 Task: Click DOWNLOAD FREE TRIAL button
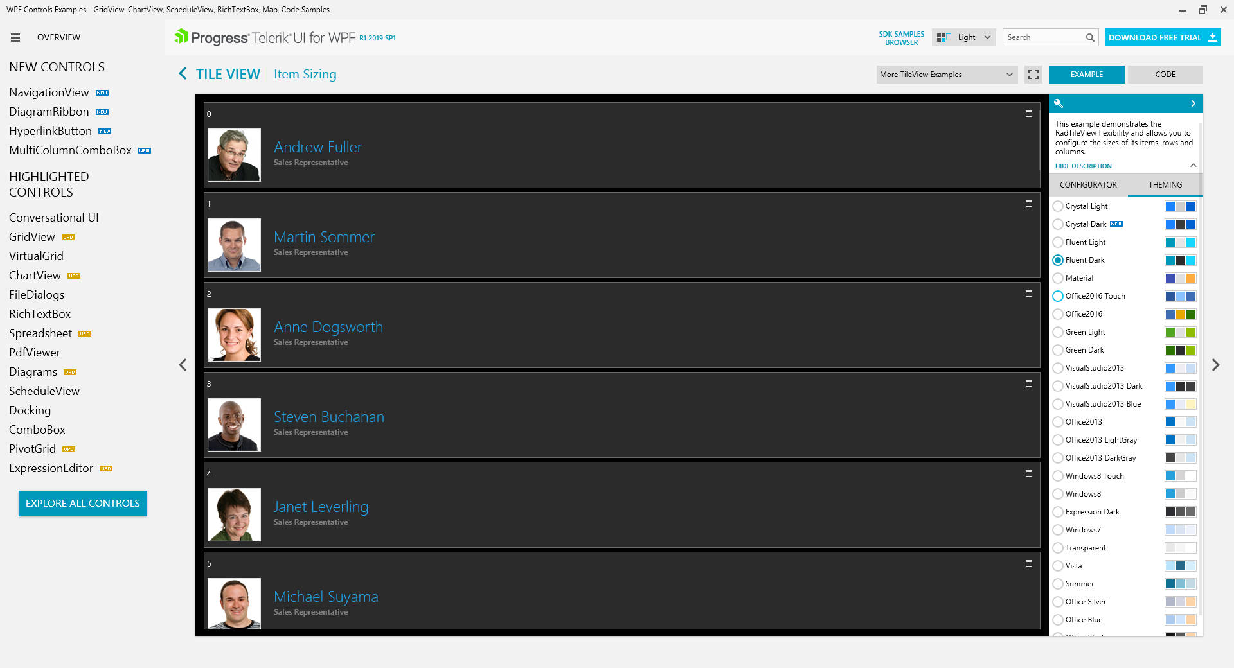point(1163,37)
